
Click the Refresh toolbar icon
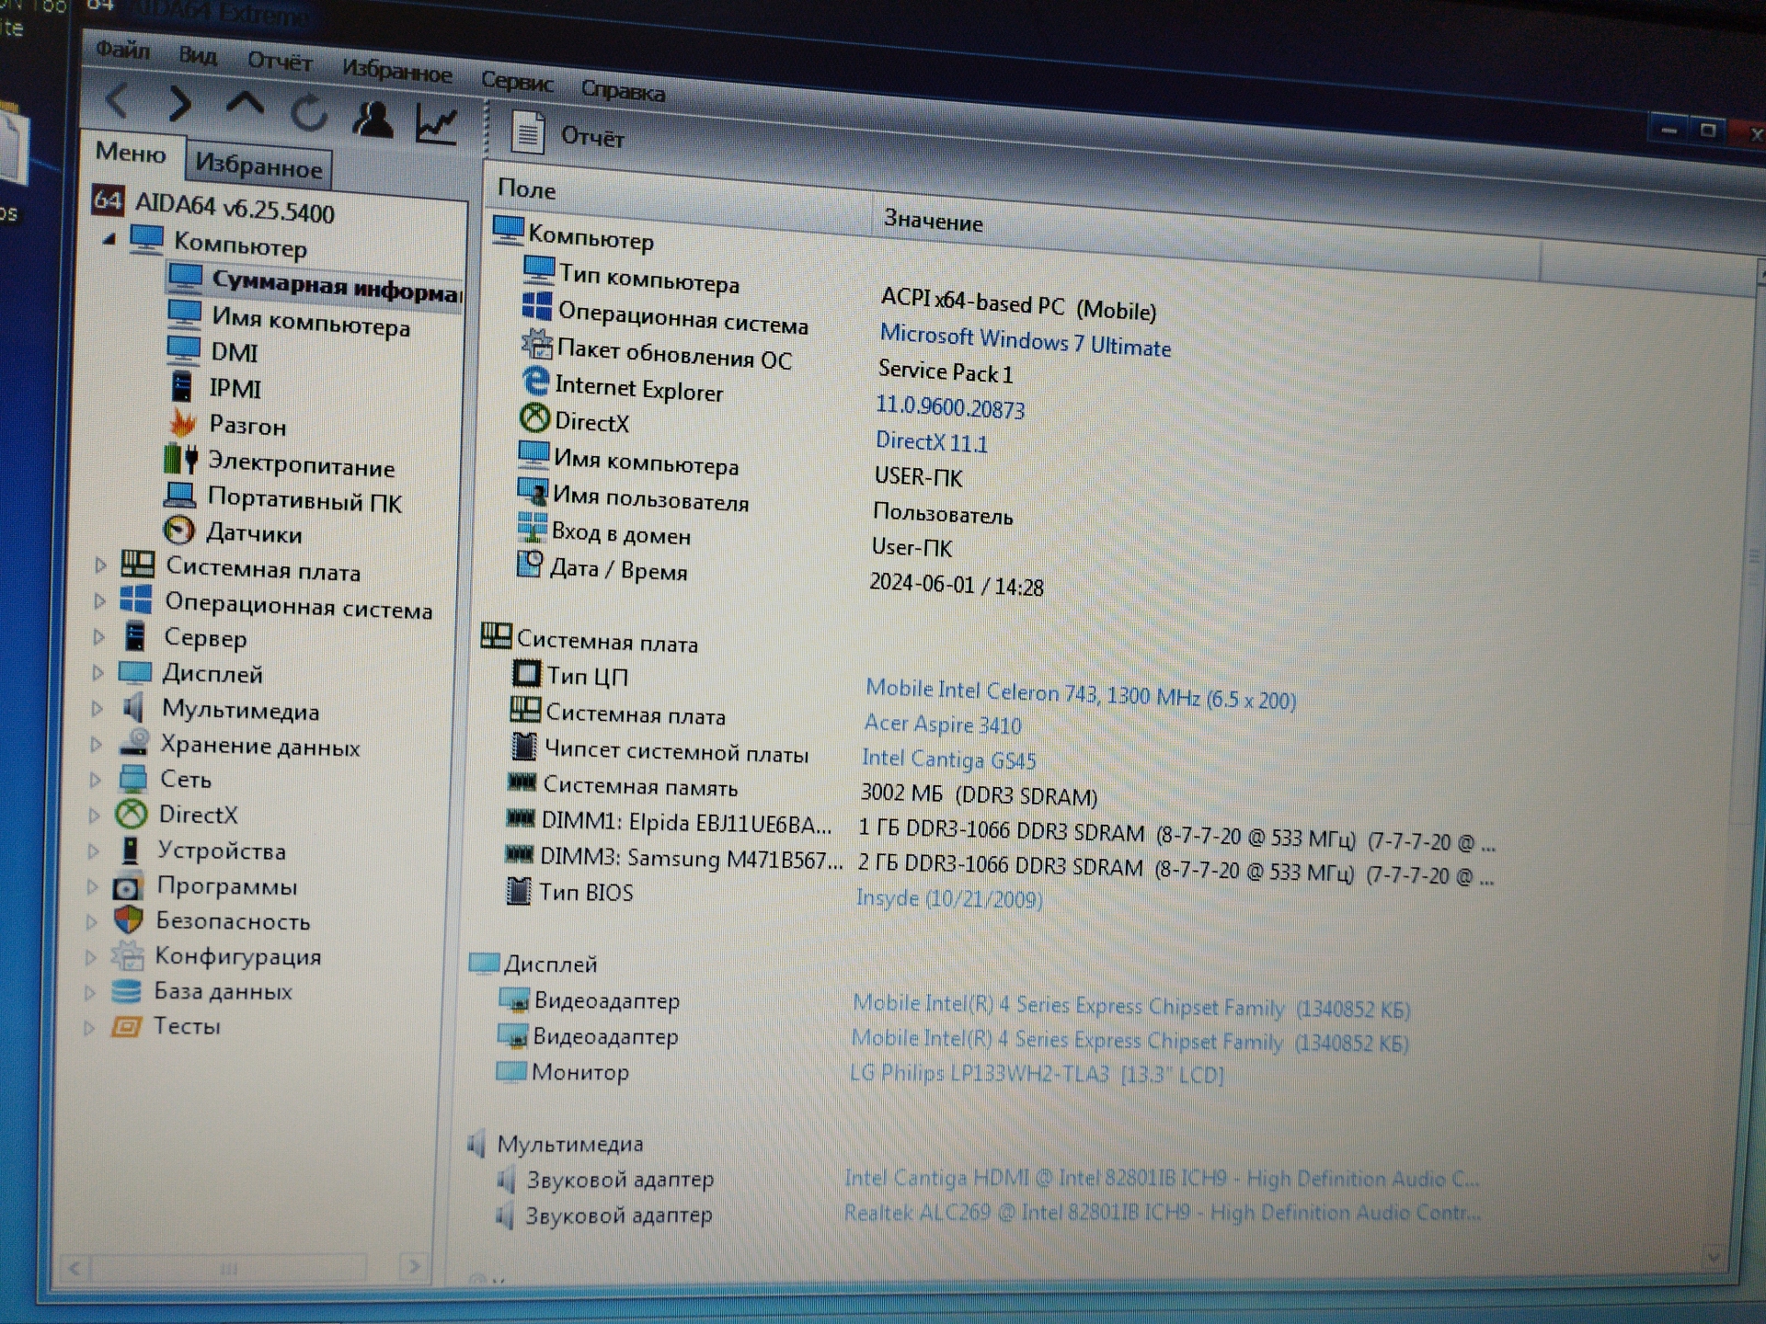309,114
